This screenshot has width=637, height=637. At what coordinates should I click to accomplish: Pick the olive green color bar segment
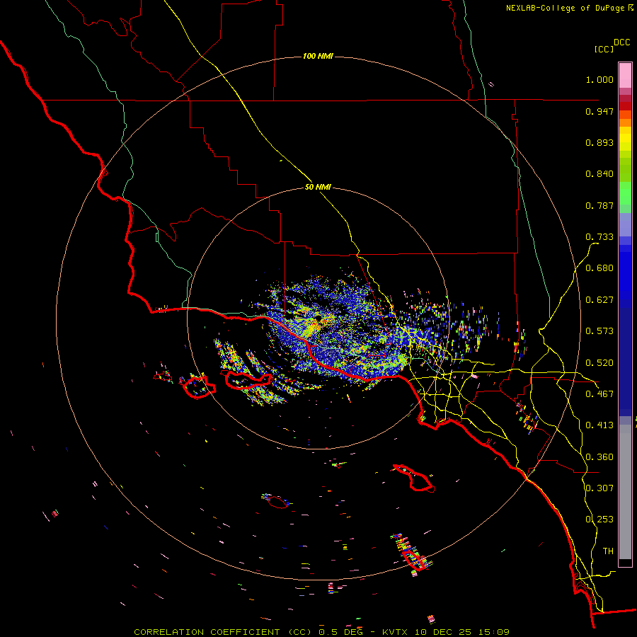point(625,169)
